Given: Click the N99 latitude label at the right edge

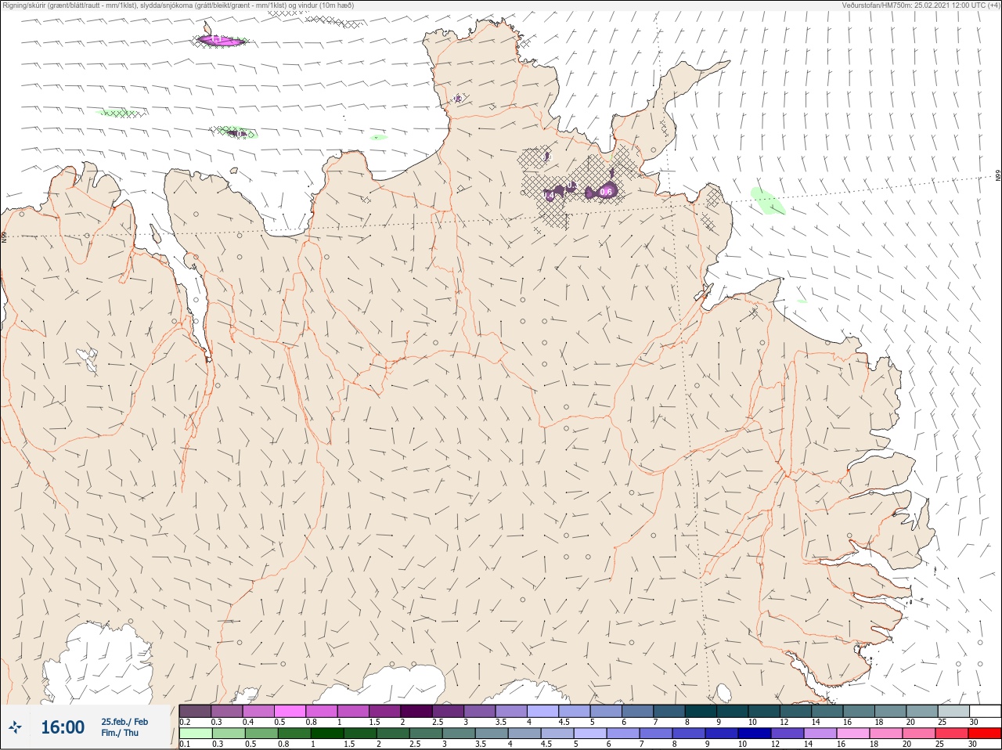Looking at the screenshot, I should (x=998, y=176).
